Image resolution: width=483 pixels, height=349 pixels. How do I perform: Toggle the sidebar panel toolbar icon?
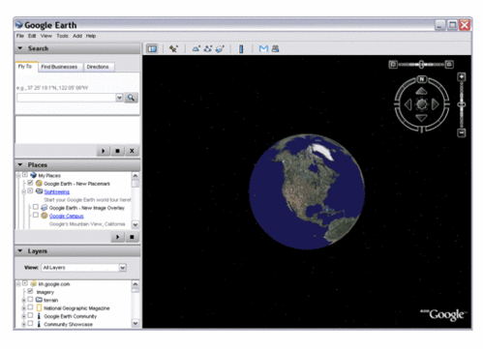pos(152,48)
